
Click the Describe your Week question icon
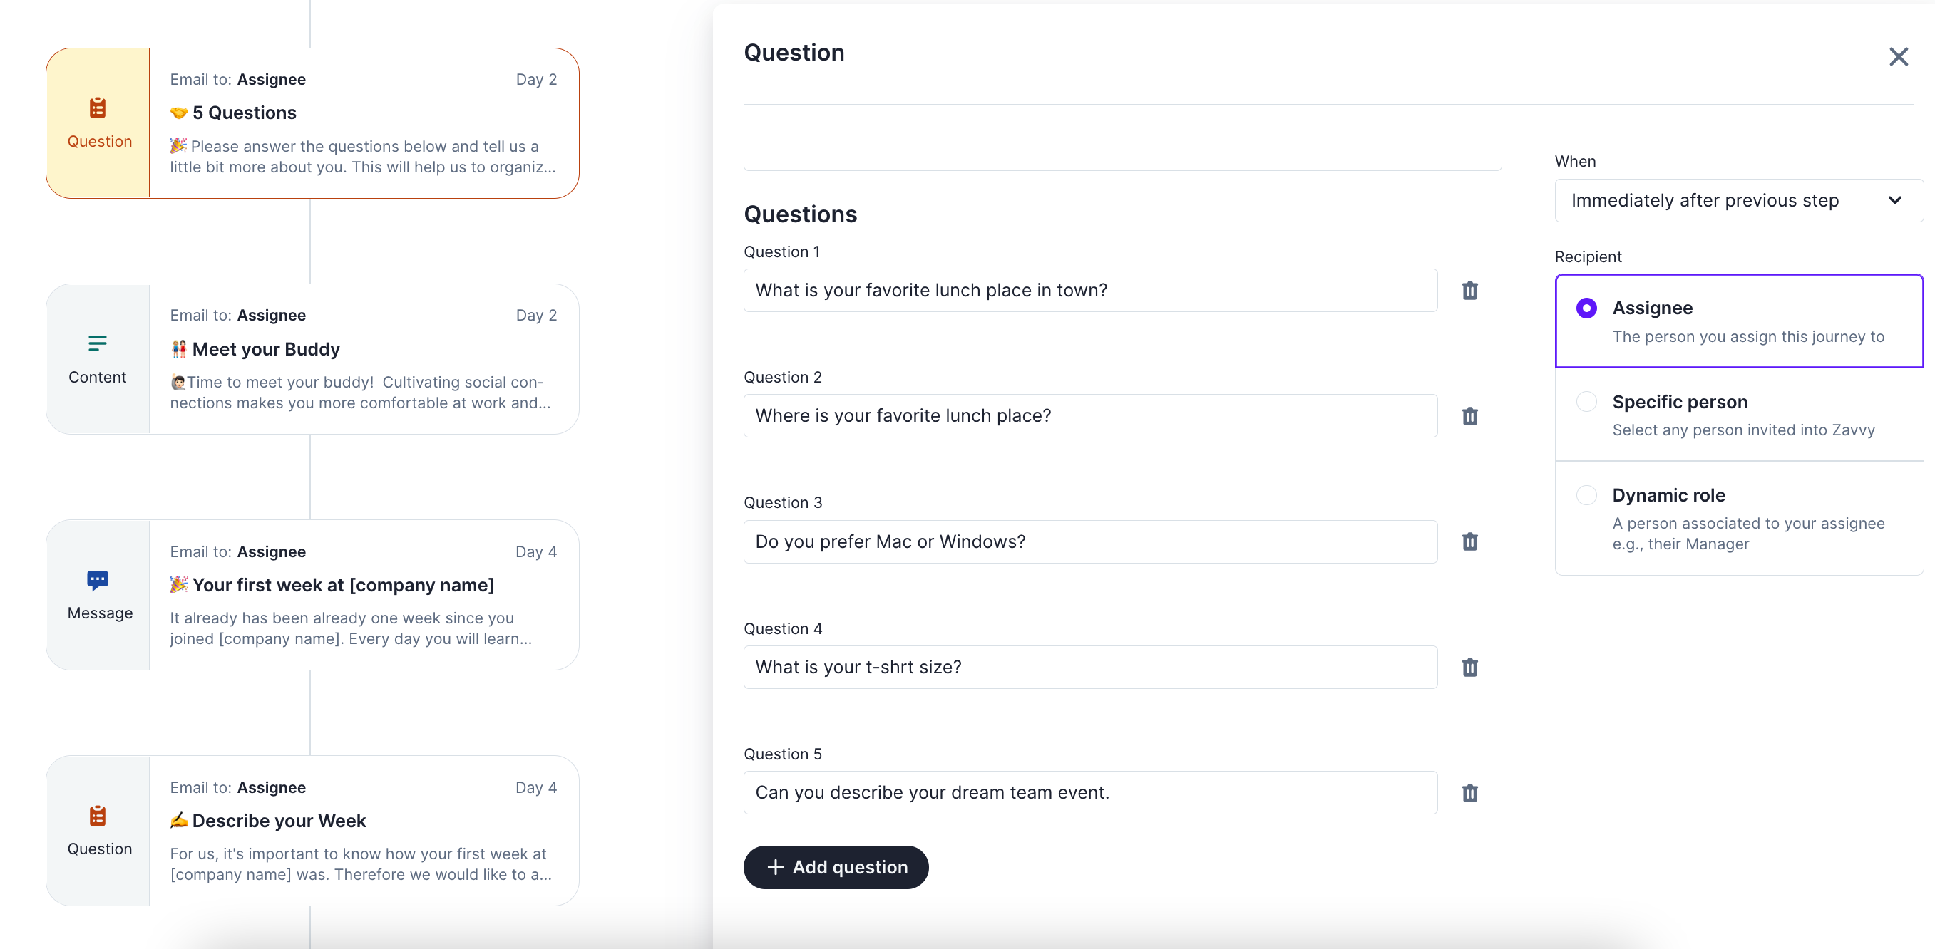98,815
